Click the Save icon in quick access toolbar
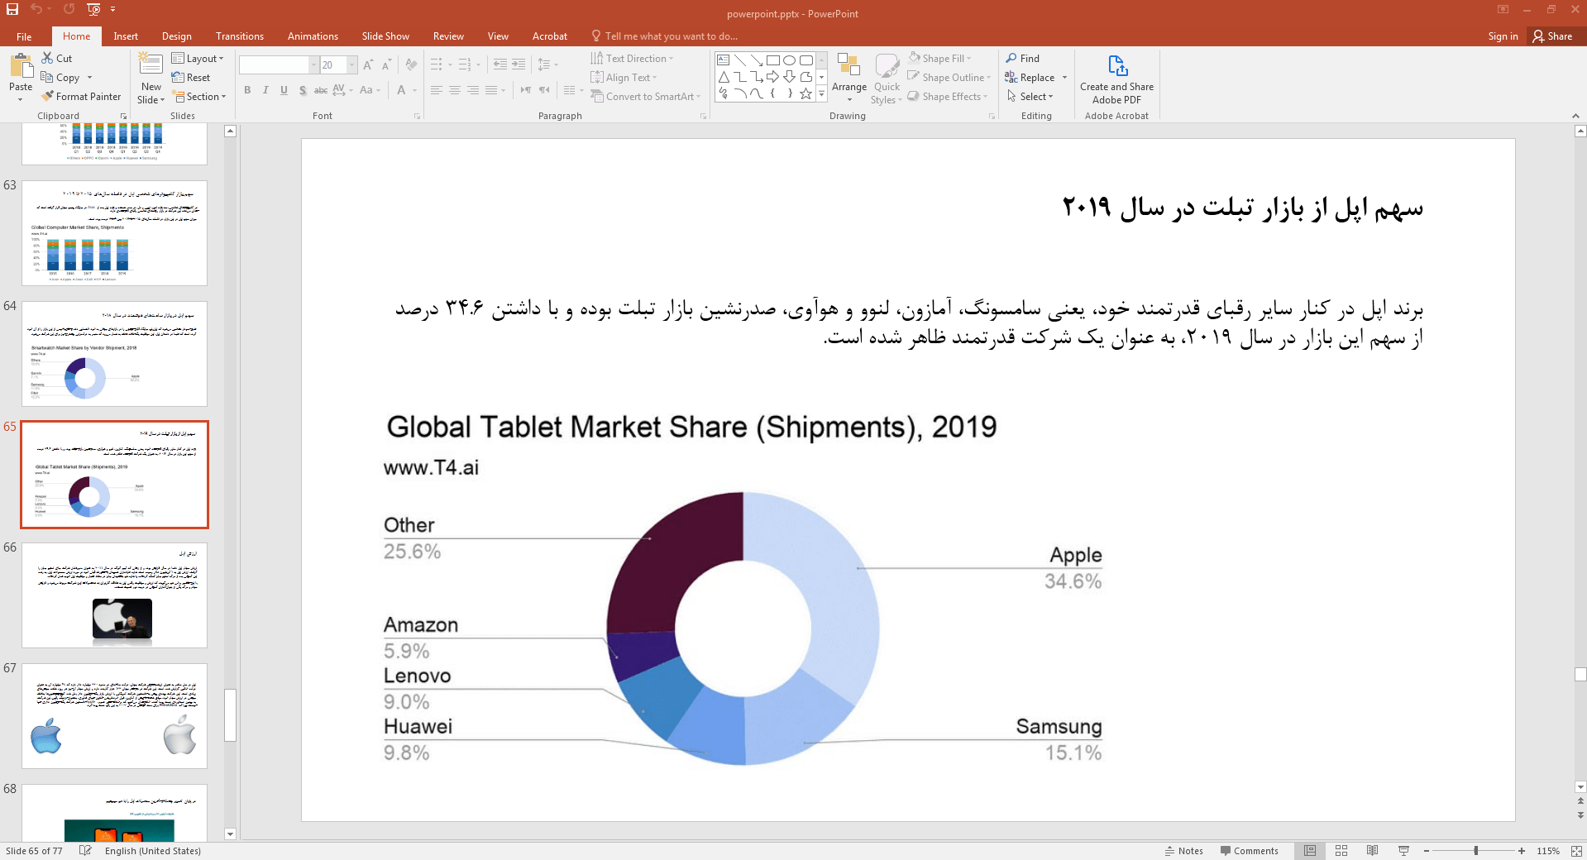 pos(12,9)
